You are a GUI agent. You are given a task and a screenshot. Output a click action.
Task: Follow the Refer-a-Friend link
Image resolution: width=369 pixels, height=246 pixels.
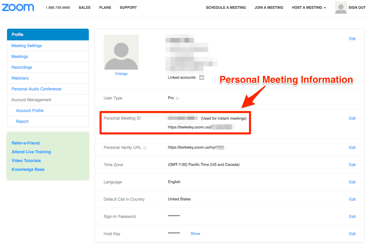point(26,143)
